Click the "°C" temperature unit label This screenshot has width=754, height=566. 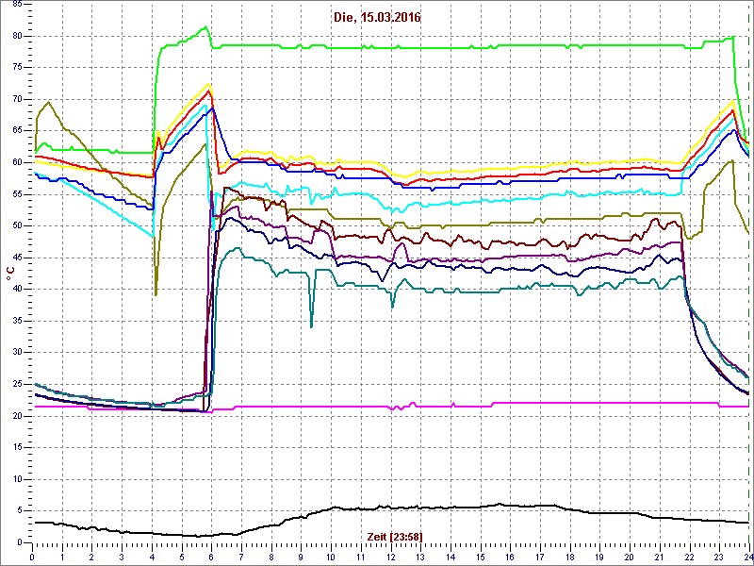coord(9,275)
